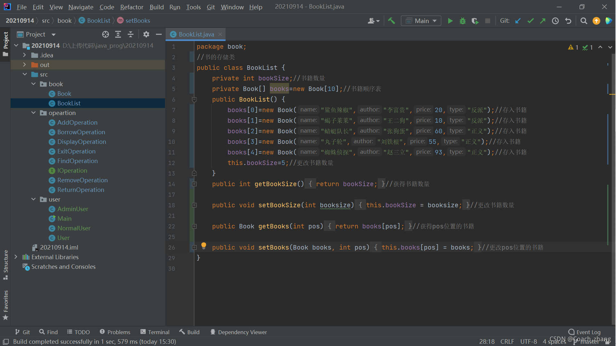Click the warning count indicator
Screen dimensions: 616x346
[573, 47]
